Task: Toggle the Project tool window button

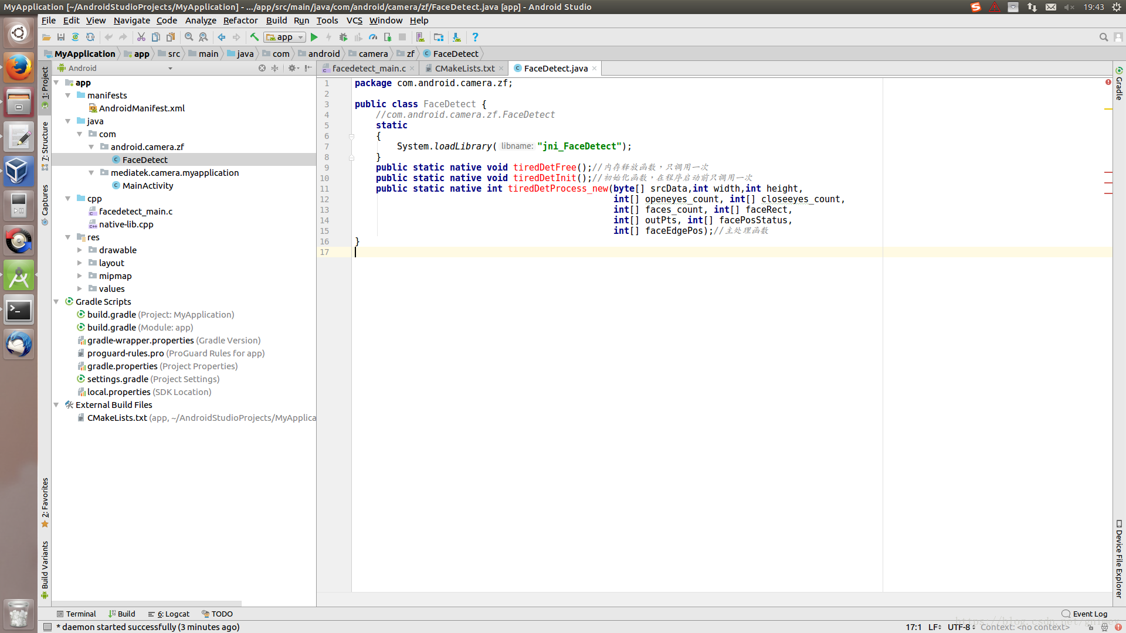Action: coord(45,87)
